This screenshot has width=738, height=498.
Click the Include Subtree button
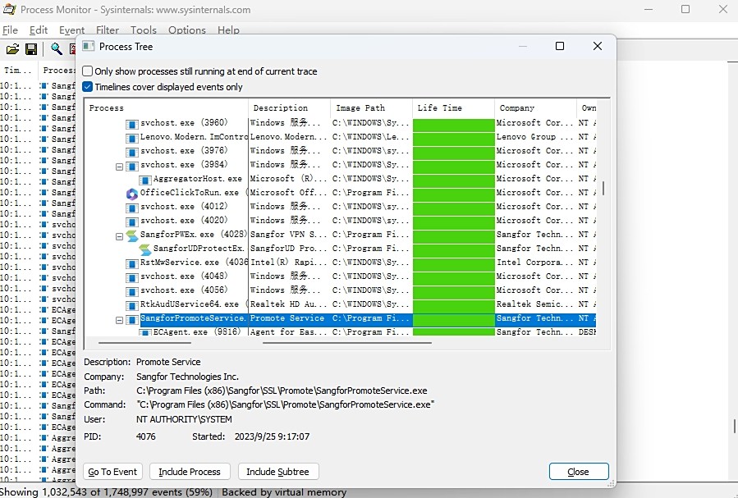278,472
